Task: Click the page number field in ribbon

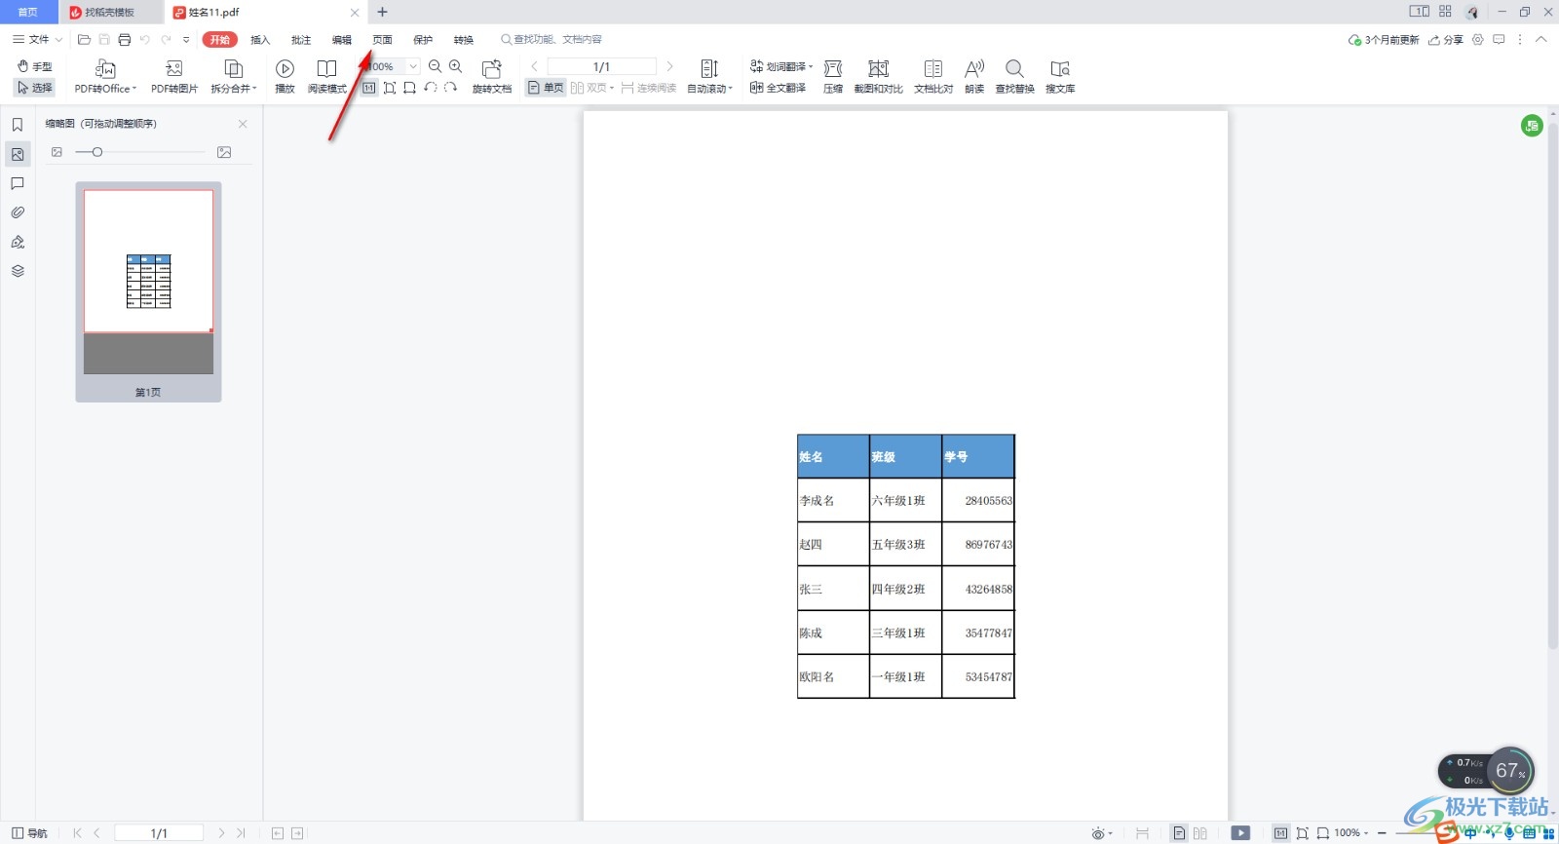Action: click(x=601, y=66)
